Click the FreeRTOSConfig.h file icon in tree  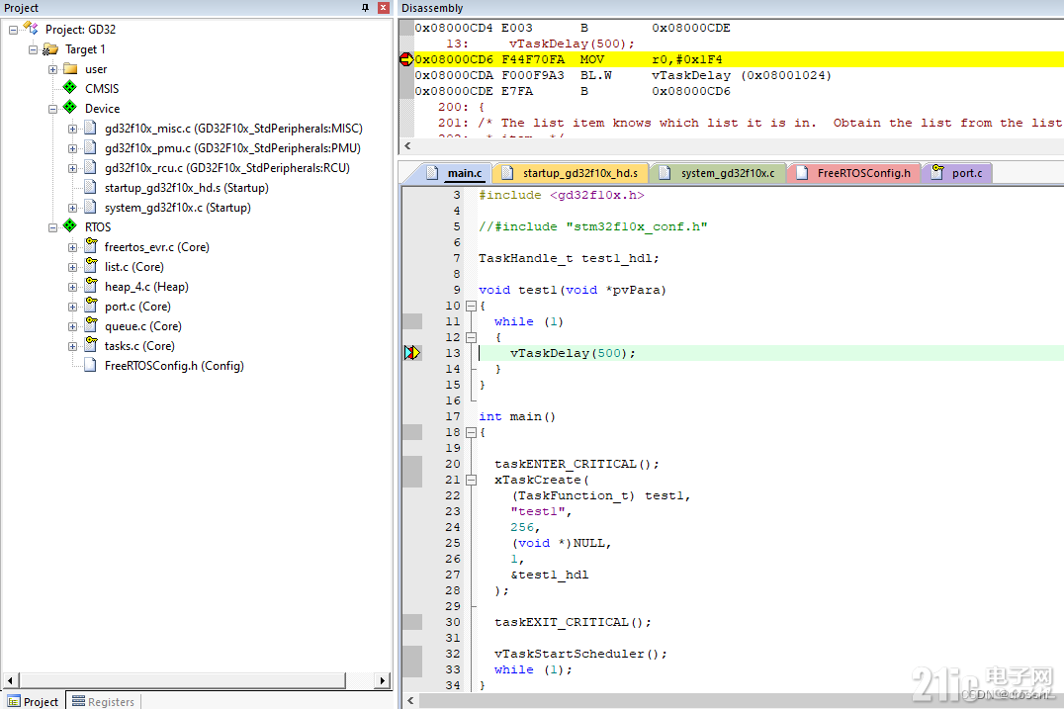[x=90, y=365]
